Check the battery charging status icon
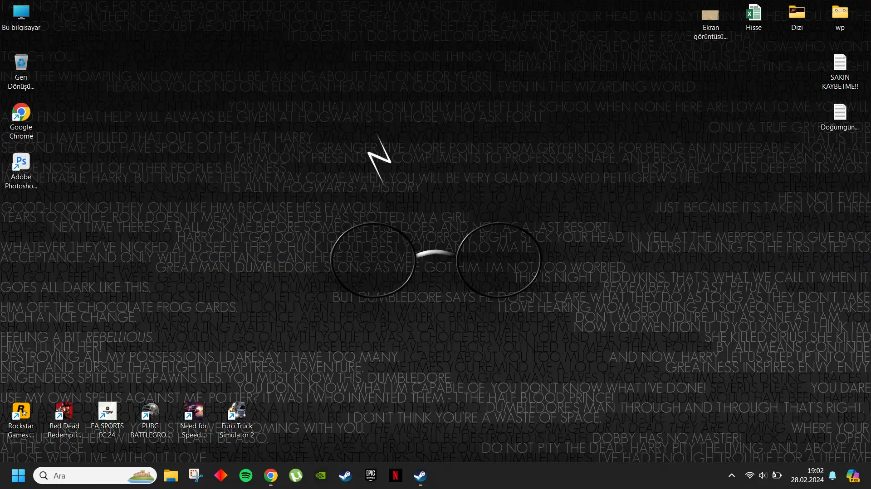The width and height of the screenshot is (871, 489). click(x=777, y=475)
